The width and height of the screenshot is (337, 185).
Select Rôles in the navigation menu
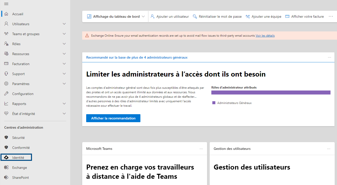coord(16,44)
